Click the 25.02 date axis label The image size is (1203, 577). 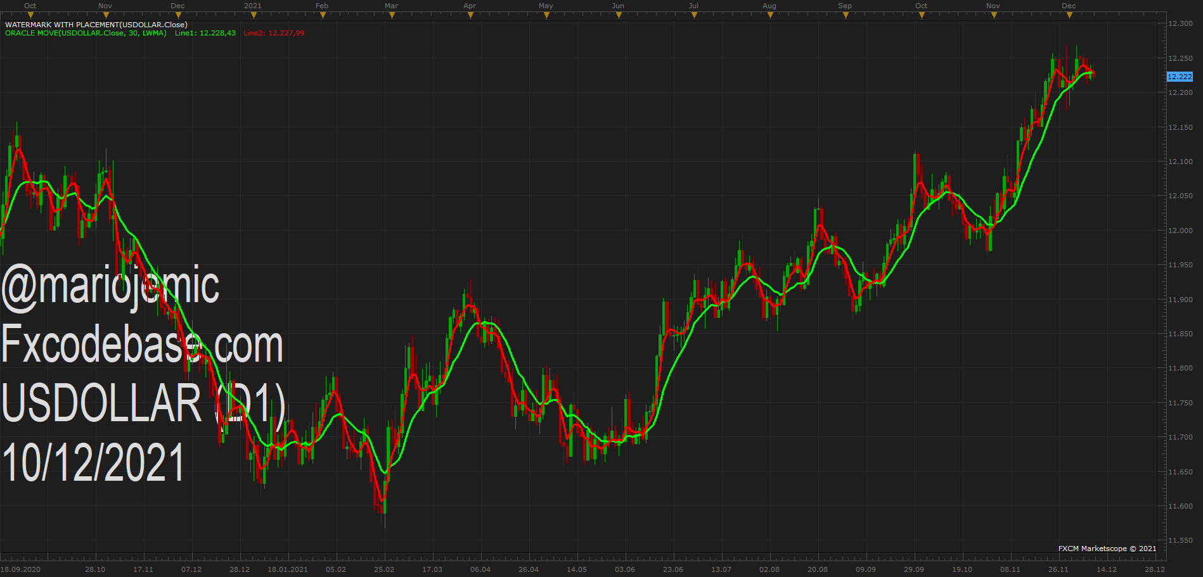click(384, 569)
